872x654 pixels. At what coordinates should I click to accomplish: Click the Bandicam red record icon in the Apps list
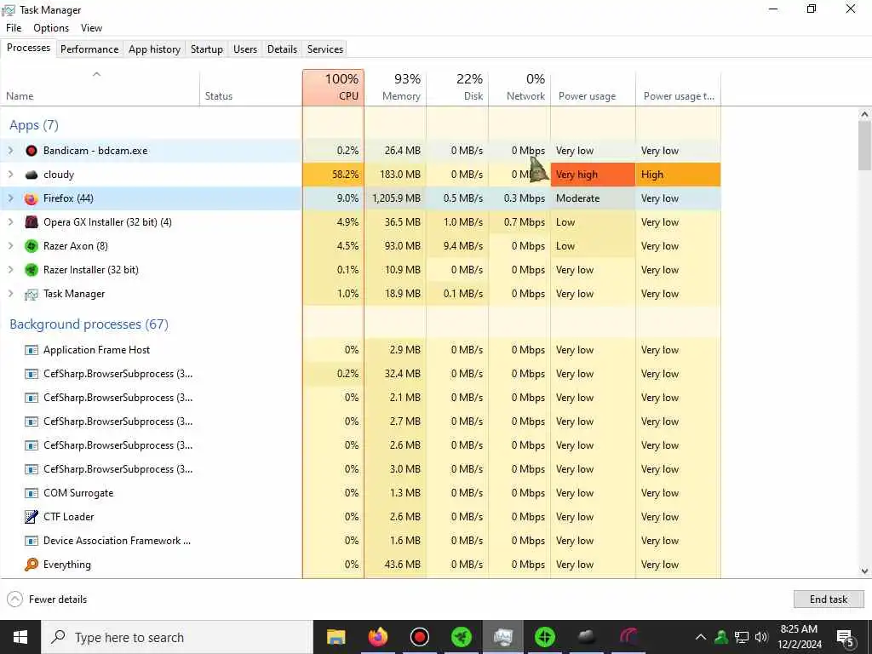click(x=32, y=151)
